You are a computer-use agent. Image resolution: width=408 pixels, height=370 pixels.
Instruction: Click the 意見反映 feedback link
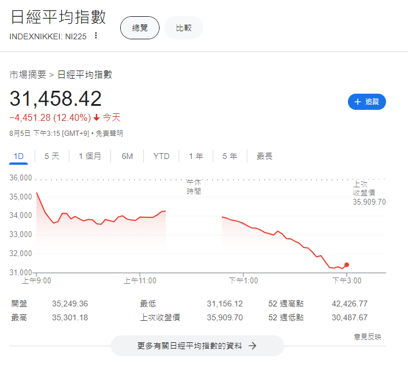point(368,336)
